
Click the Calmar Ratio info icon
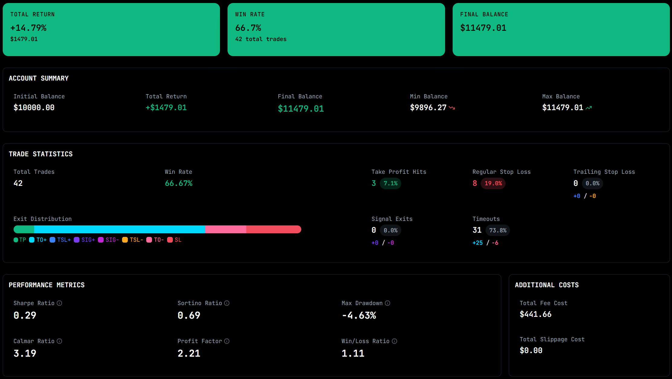(60, 341)
